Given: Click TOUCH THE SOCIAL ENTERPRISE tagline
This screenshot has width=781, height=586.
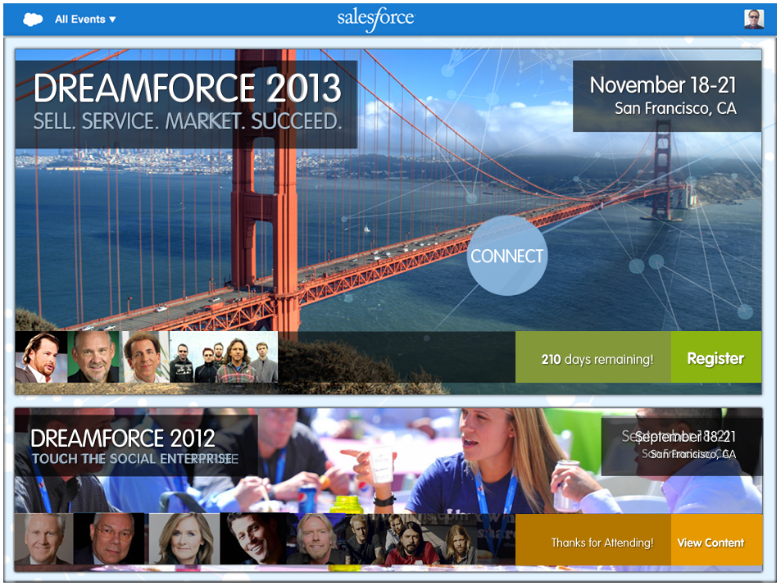Looking at the screenshot, I should pyautogui.click(x=134, y=458).
